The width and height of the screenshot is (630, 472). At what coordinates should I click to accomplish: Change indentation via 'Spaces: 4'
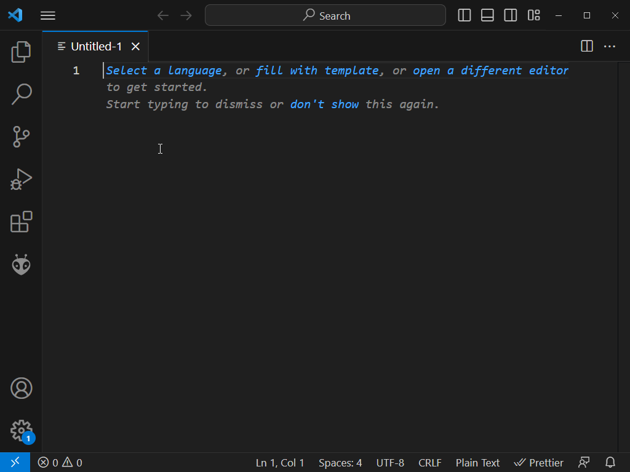tap(340, 463)
